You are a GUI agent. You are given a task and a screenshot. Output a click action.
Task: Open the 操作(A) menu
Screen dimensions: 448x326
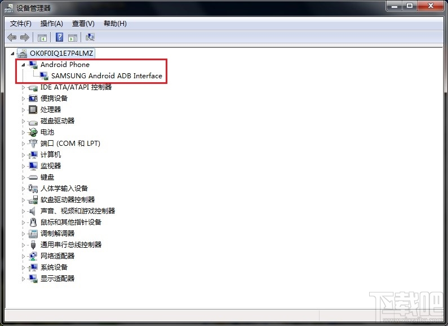coord(51,24)
